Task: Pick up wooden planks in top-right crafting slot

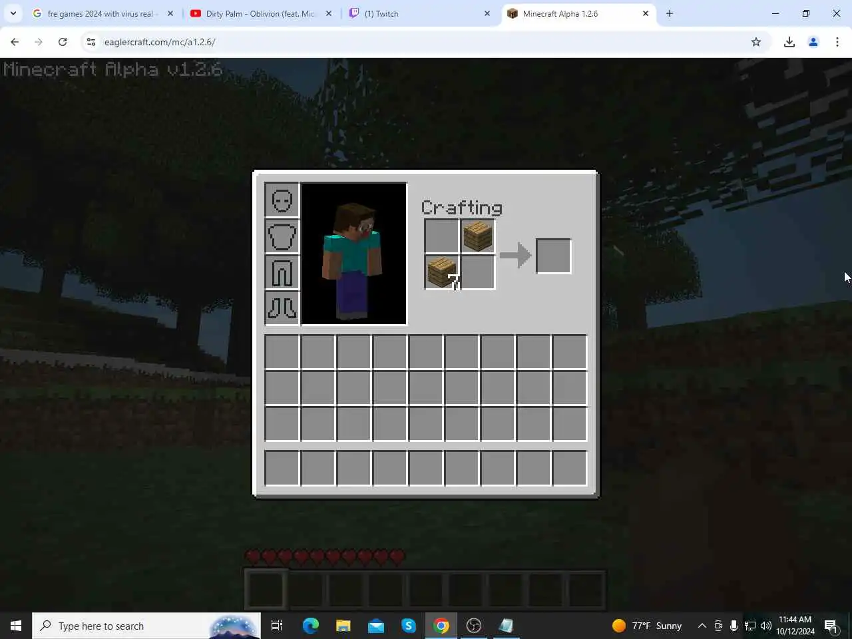Action: 478,236
